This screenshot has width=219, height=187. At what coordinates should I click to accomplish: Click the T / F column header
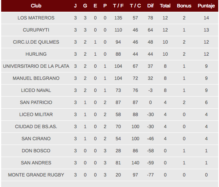[x=118, y=6]
